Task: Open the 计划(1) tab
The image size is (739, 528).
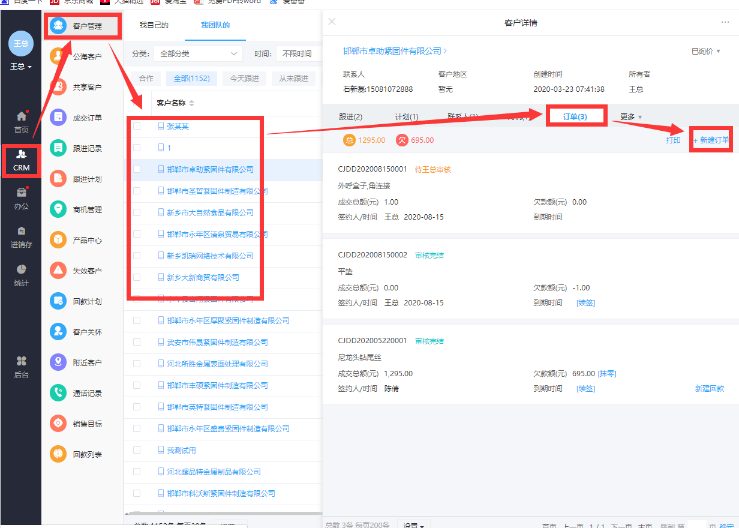Action: tap(407, 116)
